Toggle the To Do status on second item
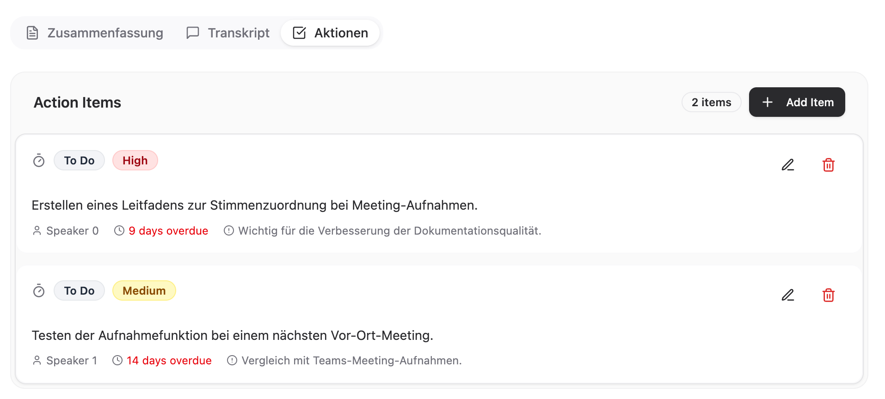 79,290
